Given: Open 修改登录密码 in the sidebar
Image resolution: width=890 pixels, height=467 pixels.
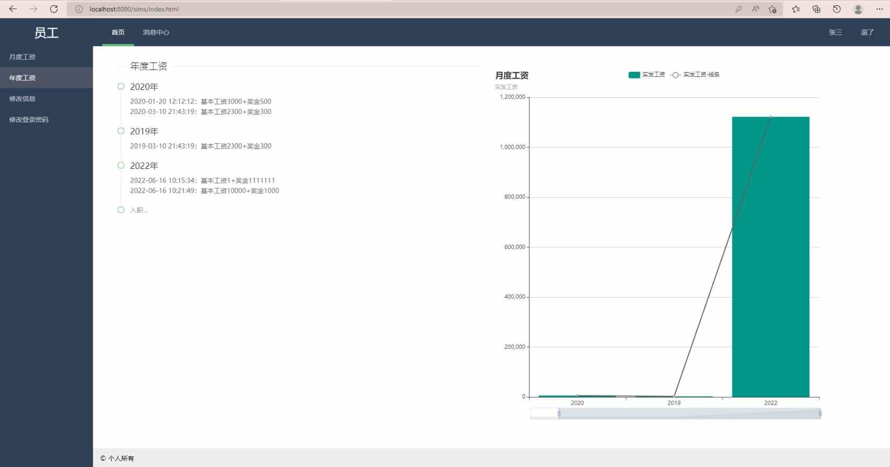Looking at the screenshot, I should pyautogui.click(x=47, y=120).
